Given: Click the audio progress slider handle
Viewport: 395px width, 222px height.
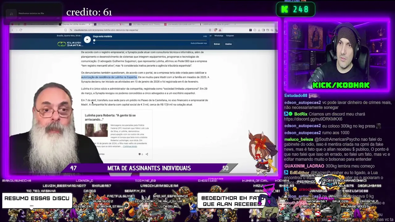Looking at the screenshot, I should (x=94, y=40).
